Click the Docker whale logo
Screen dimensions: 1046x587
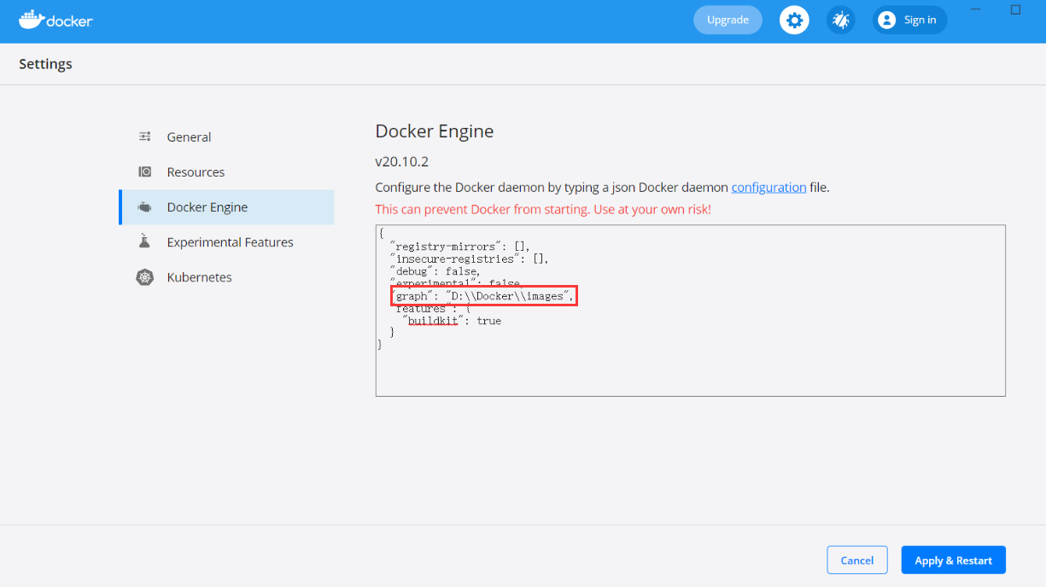pos(56,20)
